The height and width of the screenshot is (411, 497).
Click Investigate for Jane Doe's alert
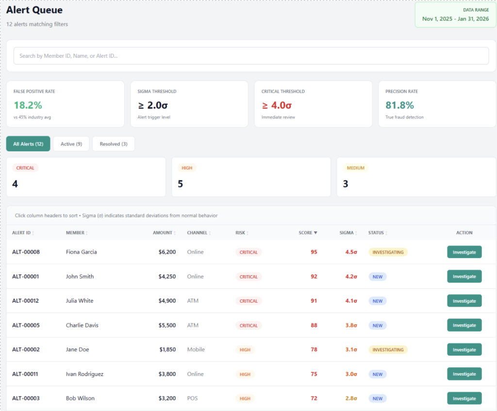tap(464, 349)
